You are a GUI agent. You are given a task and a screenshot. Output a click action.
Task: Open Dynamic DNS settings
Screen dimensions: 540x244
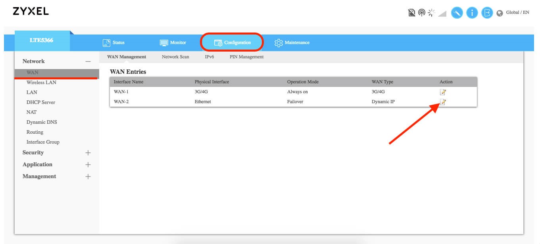tap(42, 122)
